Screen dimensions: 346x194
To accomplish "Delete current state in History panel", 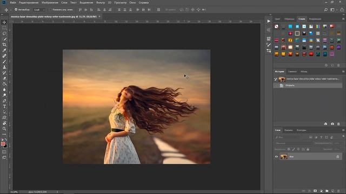I will tap(338, 124).
